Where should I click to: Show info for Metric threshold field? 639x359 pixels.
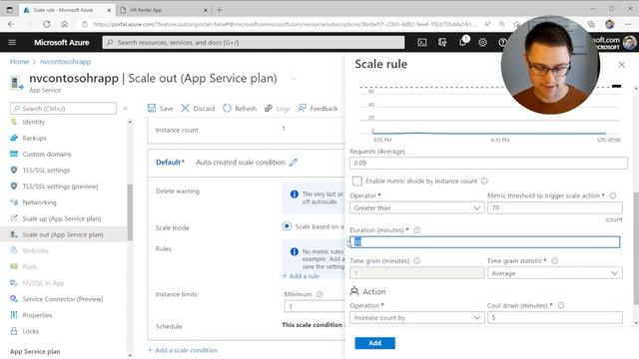tap(613, 195)
